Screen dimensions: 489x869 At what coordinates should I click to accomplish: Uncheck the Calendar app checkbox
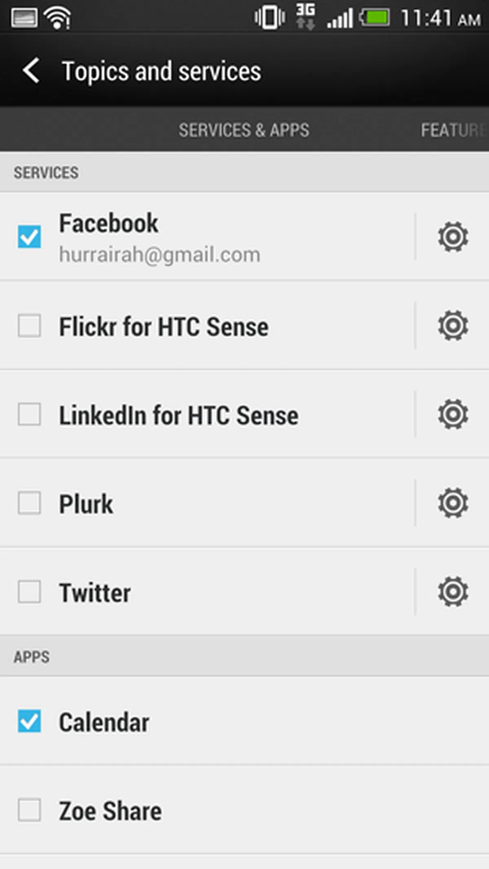point(29,721)
